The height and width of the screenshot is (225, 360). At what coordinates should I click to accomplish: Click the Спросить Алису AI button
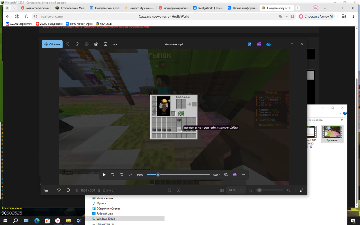(x=316, y=17)
